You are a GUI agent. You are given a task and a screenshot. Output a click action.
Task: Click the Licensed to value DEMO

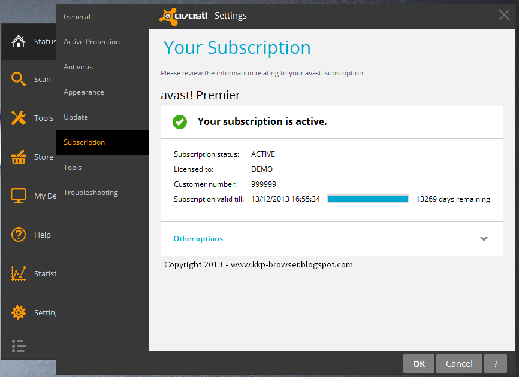click(x=262, y=169)
